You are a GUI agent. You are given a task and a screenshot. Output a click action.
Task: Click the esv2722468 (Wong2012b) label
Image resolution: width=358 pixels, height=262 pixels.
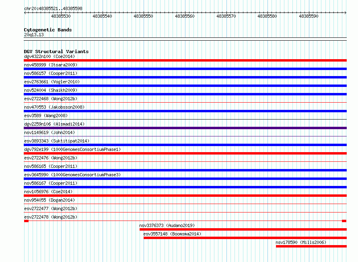pos(51,99)
